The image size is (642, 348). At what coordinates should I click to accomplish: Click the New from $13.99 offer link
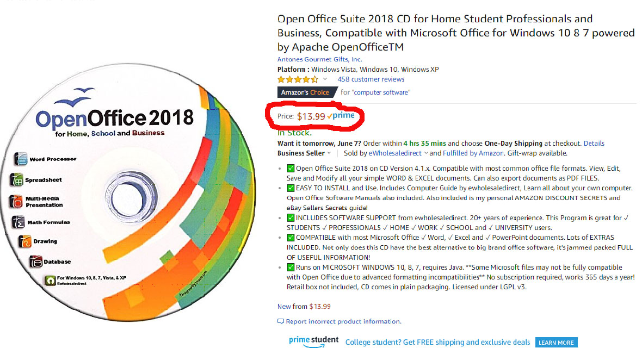coord(304,306)
